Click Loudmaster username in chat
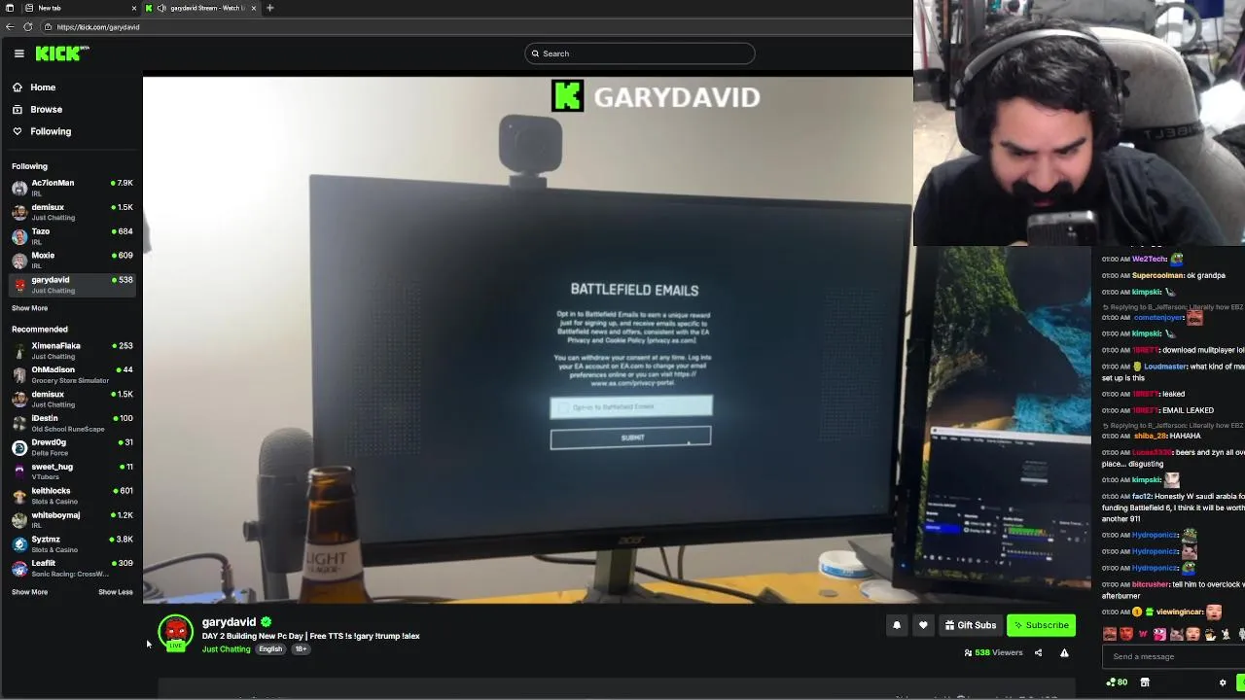 tap(1165, 367)
